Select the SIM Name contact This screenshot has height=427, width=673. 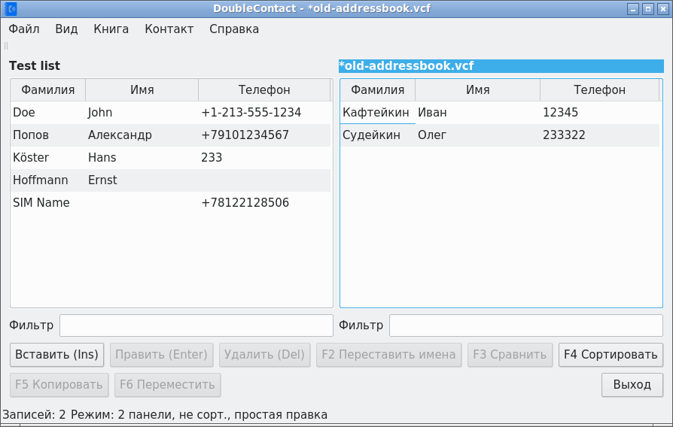[x=170, y=203]
